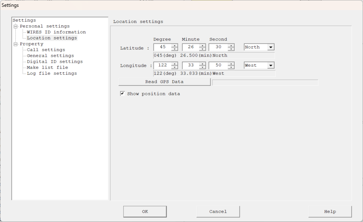Collapse the Property tree node

click(16, 44)
